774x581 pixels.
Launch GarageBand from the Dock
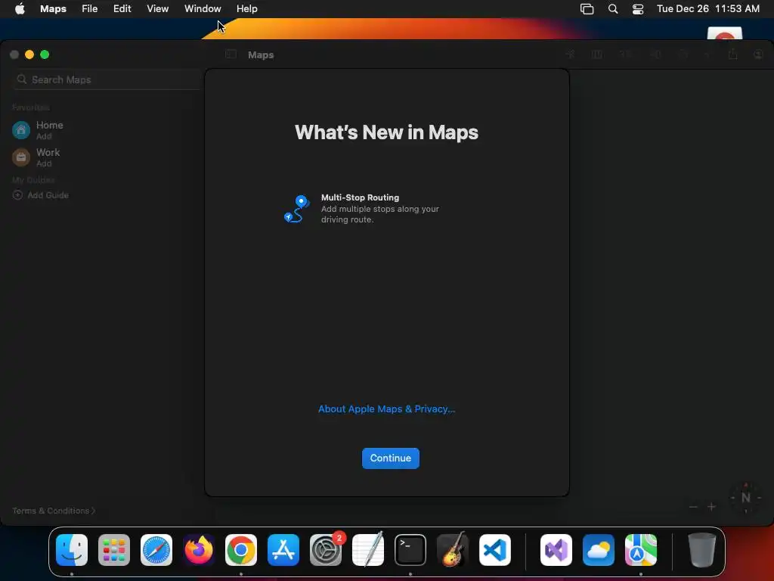(x=453, y=550)
